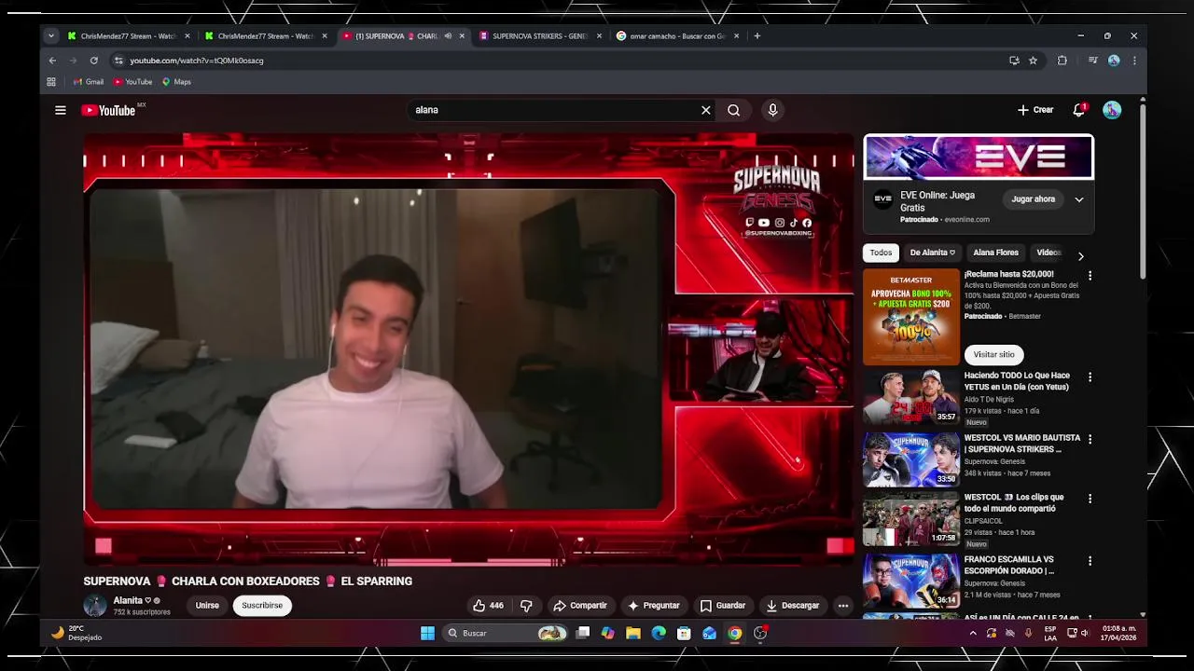Click Jugar ahora on the EVE ad

click(1033, 199)
